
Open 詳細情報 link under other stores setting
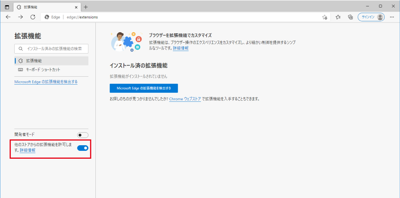28,150
